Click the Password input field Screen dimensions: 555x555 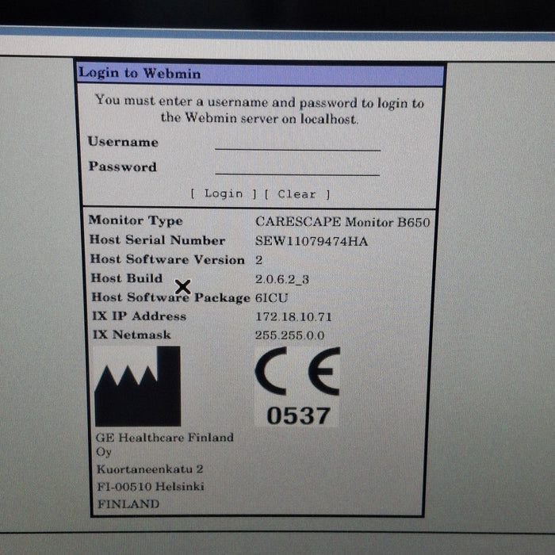click(x=297, y=167)
